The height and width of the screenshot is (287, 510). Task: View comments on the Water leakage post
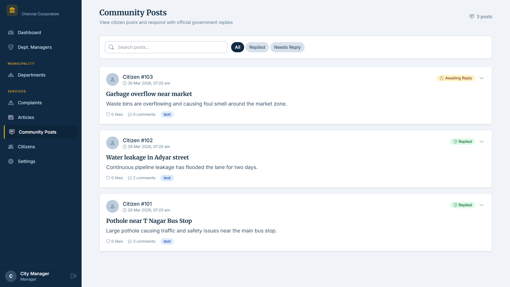coord(142,178)
